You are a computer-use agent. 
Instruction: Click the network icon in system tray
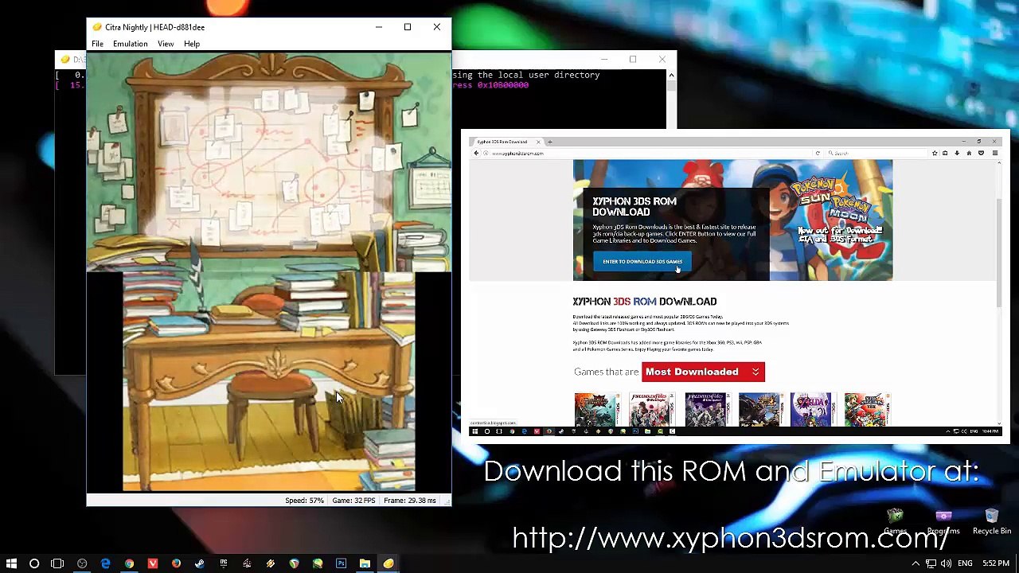point(931,563)
